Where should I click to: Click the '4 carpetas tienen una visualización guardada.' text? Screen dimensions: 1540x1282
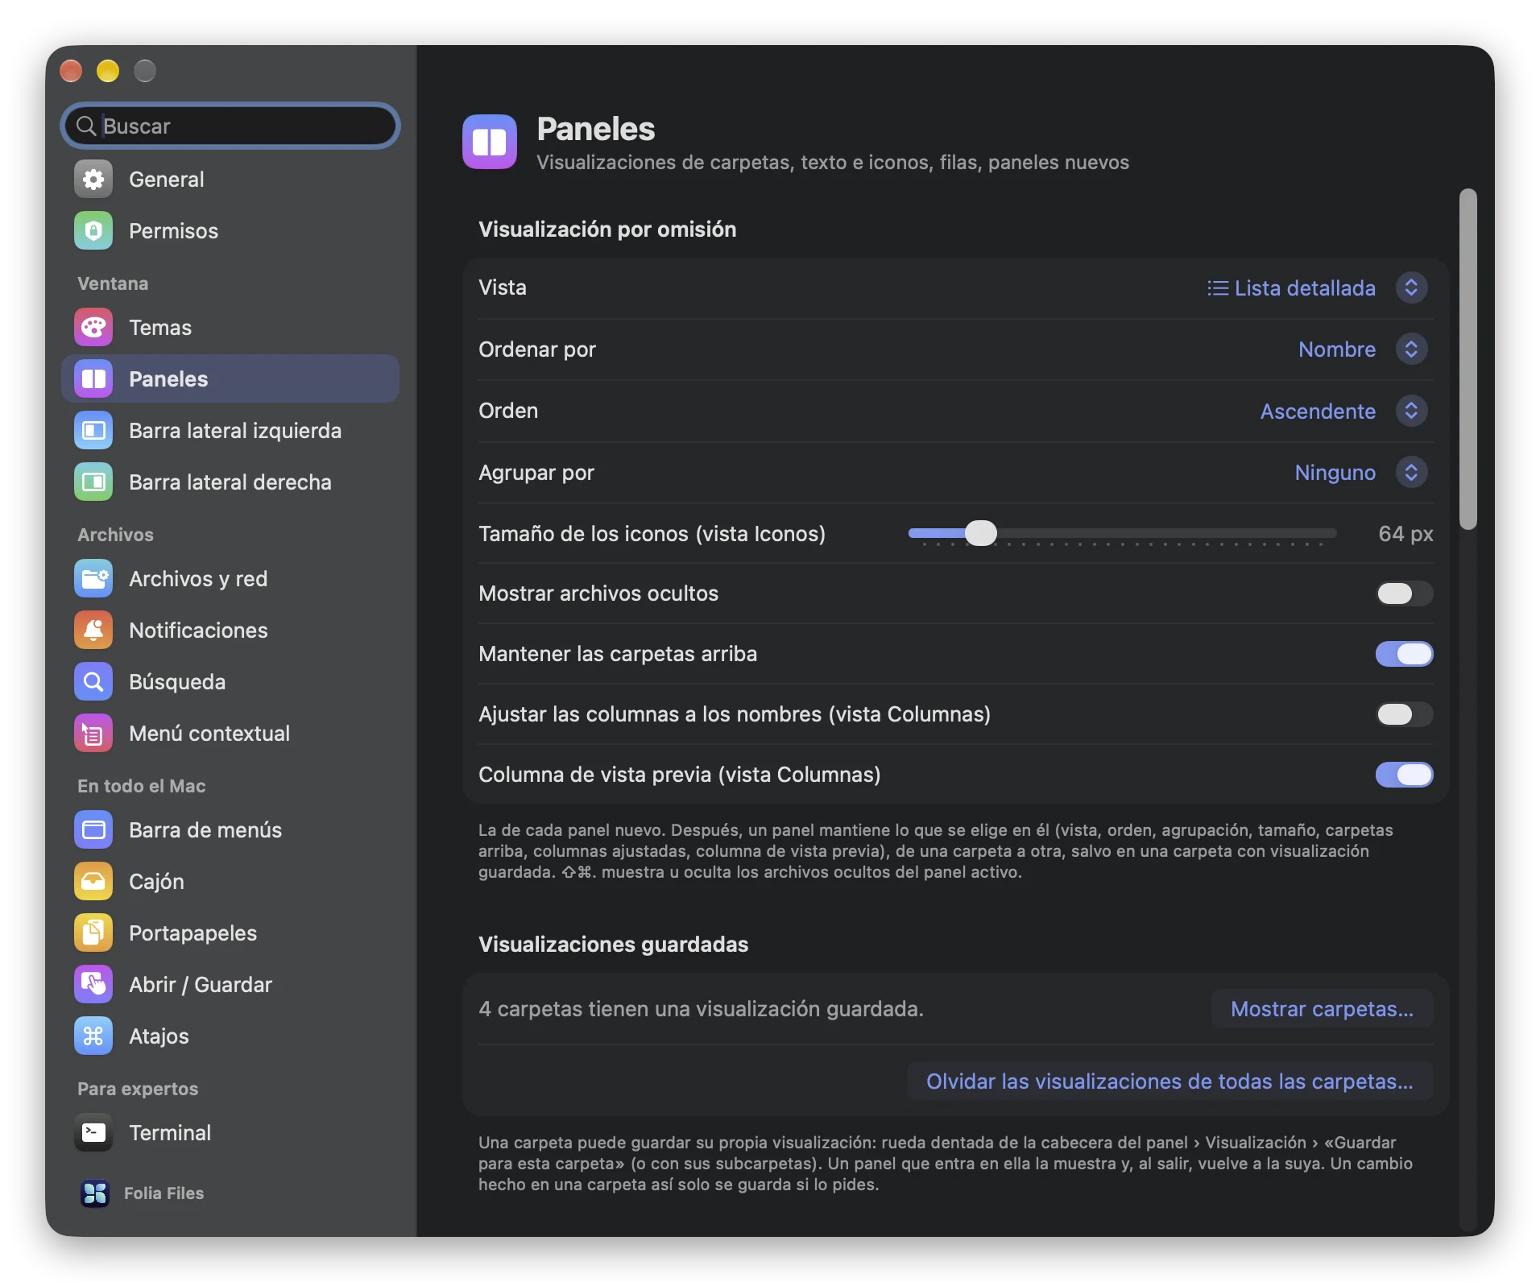tap(701, 1009)
